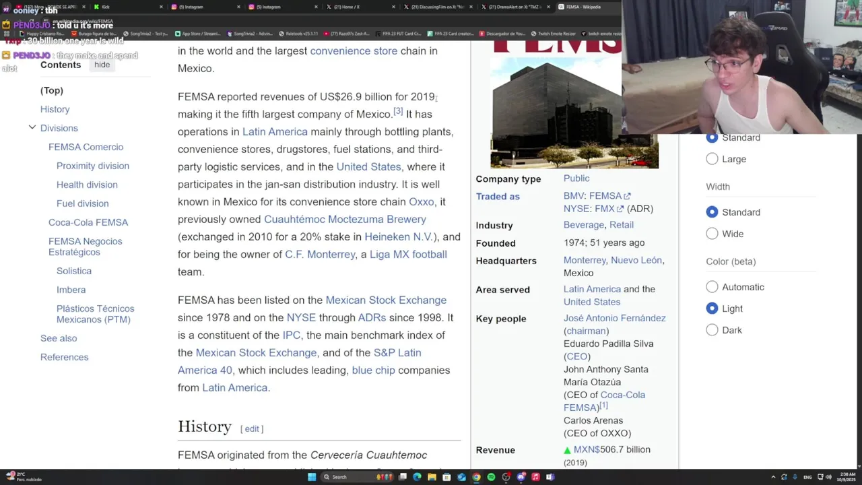
Task: Edit the History section
Action: pos(252,428)
